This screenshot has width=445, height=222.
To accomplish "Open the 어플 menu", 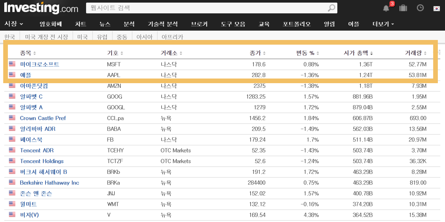I will point(353,24).
